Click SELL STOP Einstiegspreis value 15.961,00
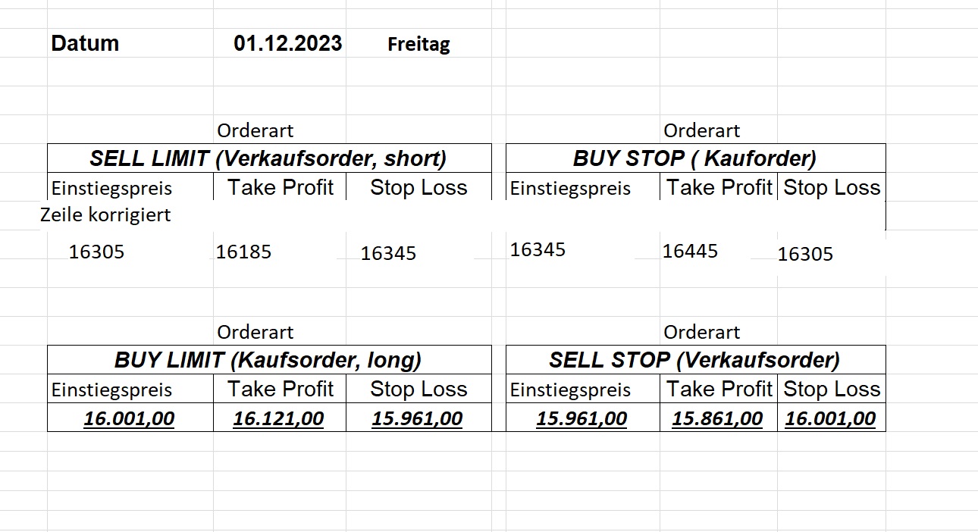This screenshot has height=532, width=978. pyautogui.click(x=581, y=418)
